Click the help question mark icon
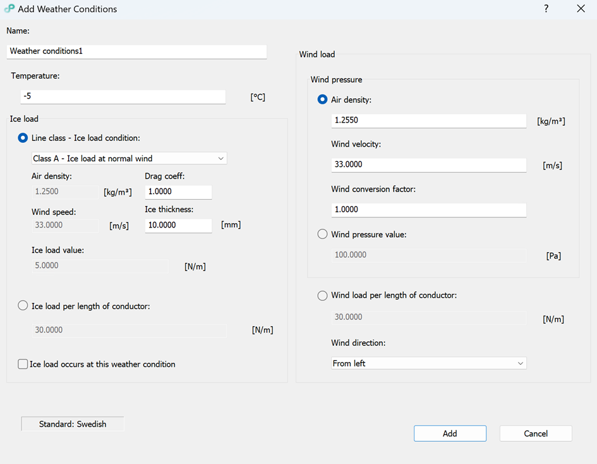Image resolution: width=597 pixels, height=464 pixels. (546, 9)
